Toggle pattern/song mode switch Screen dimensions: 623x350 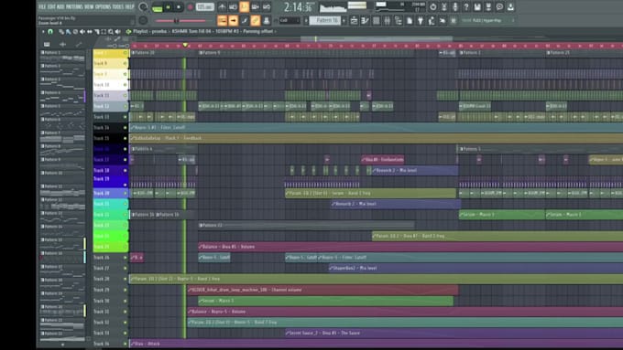158,7
